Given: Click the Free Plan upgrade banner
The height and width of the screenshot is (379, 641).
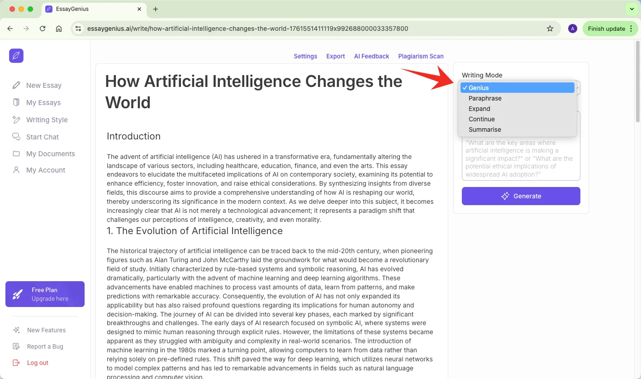Looking at the screenshot, I should [45, 294].
